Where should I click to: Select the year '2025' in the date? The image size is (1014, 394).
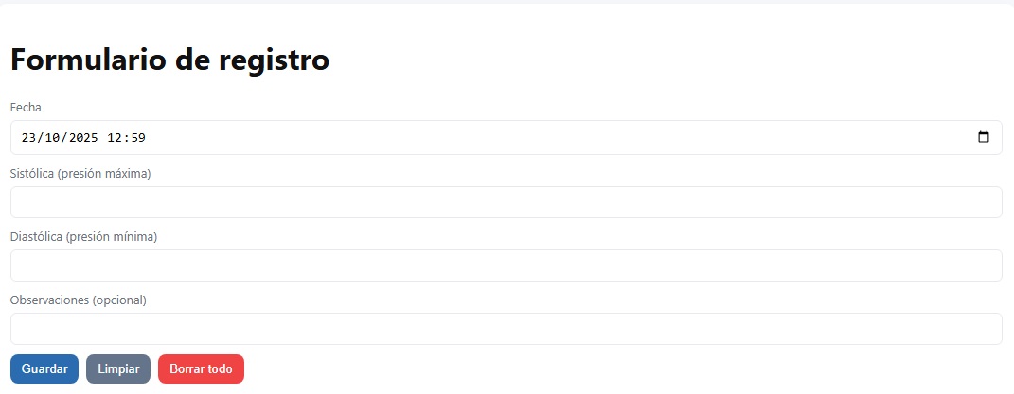pos(82,138)
